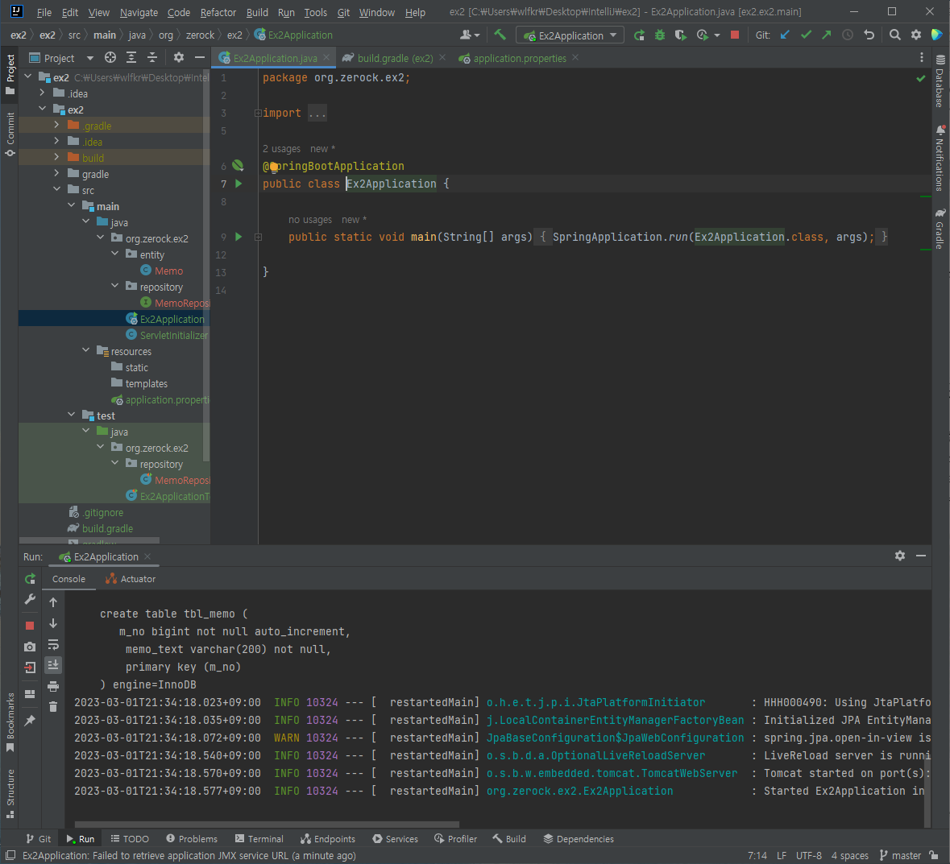
Task: Select opened file in Project tree (target icon)
Action: pos(110,57)
